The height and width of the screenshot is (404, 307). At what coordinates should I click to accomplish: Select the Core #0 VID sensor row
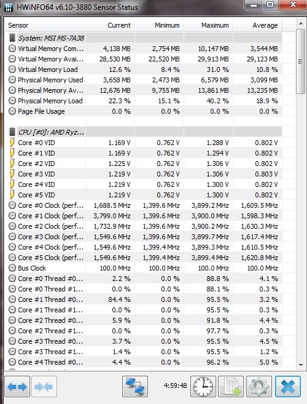pyautogui.click(x=143, y=143)
